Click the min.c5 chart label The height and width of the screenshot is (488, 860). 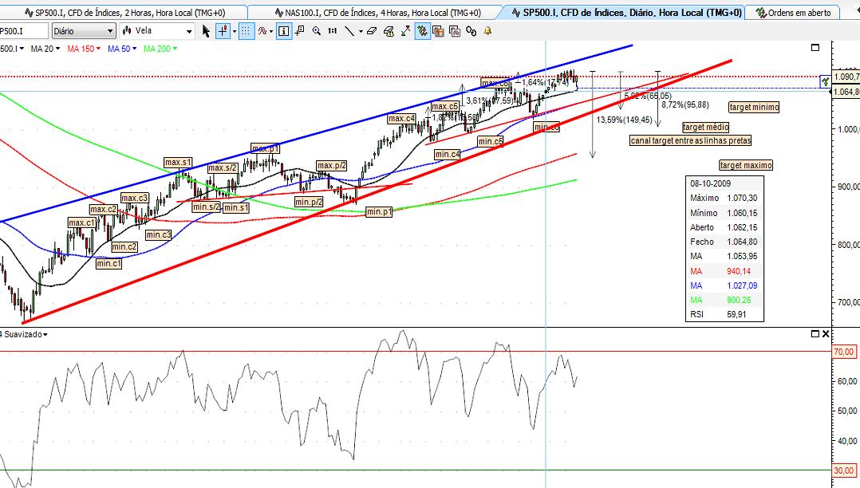click(x=491, y=141)
